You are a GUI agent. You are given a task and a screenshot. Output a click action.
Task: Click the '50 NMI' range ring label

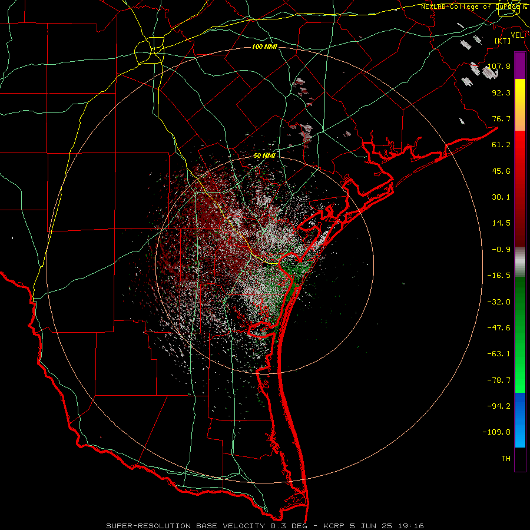(264, 156)
